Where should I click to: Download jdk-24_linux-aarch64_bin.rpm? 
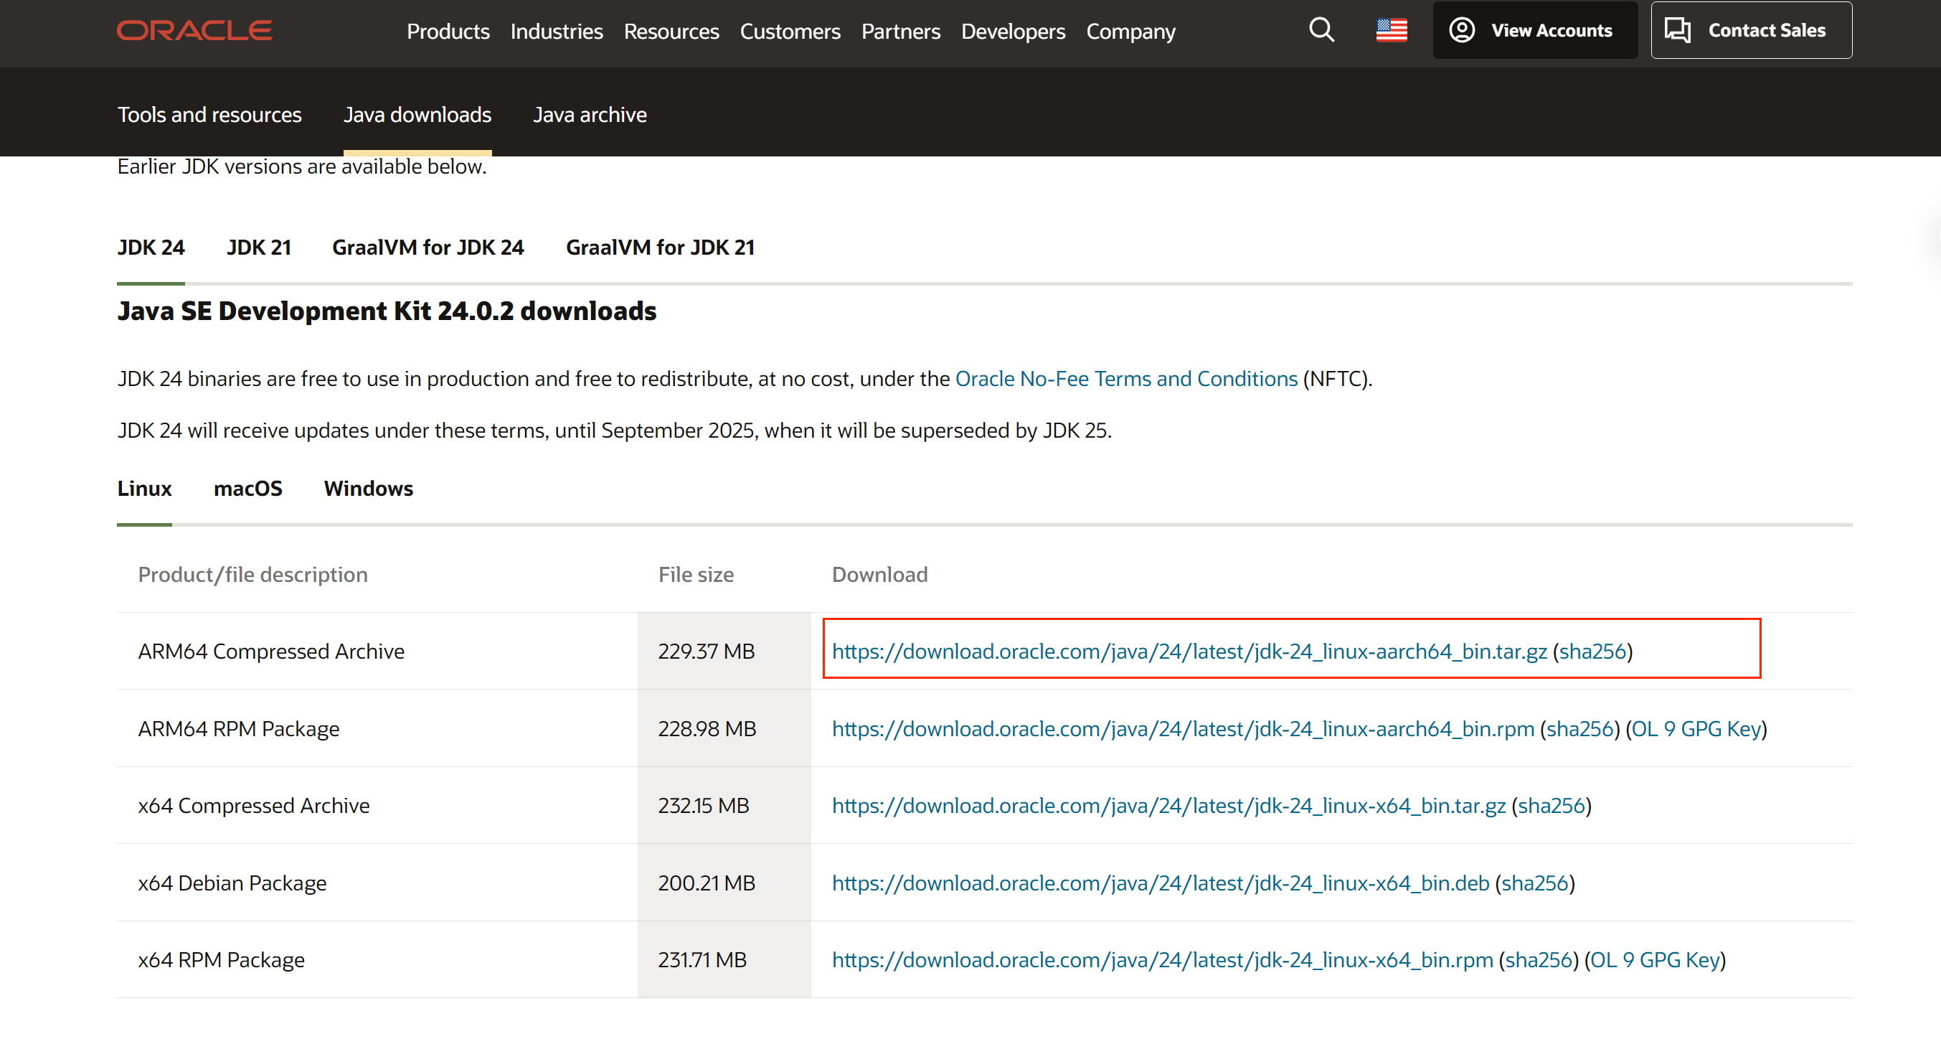[x=1183, y=729]
